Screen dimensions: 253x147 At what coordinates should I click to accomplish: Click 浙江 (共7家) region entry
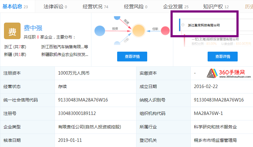click(x=15, y=47)
